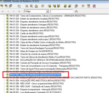
Task: Click the binoculars search icon
Action: tap(76, 11)
